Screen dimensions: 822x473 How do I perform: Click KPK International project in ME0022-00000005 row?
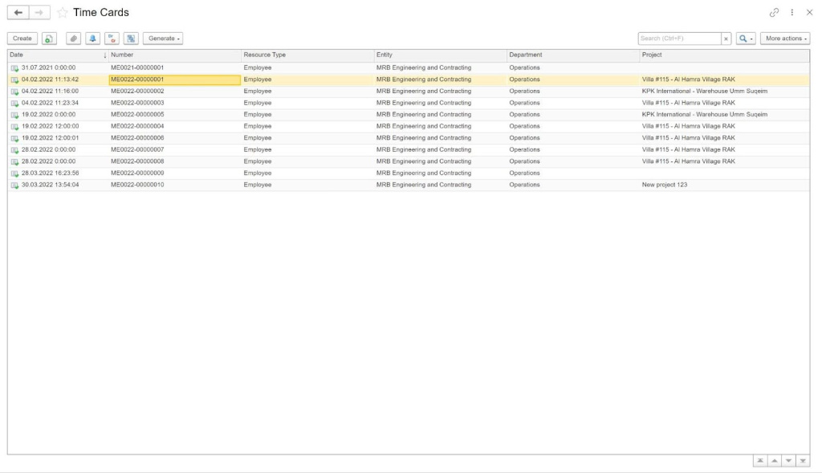coord(705,114)
